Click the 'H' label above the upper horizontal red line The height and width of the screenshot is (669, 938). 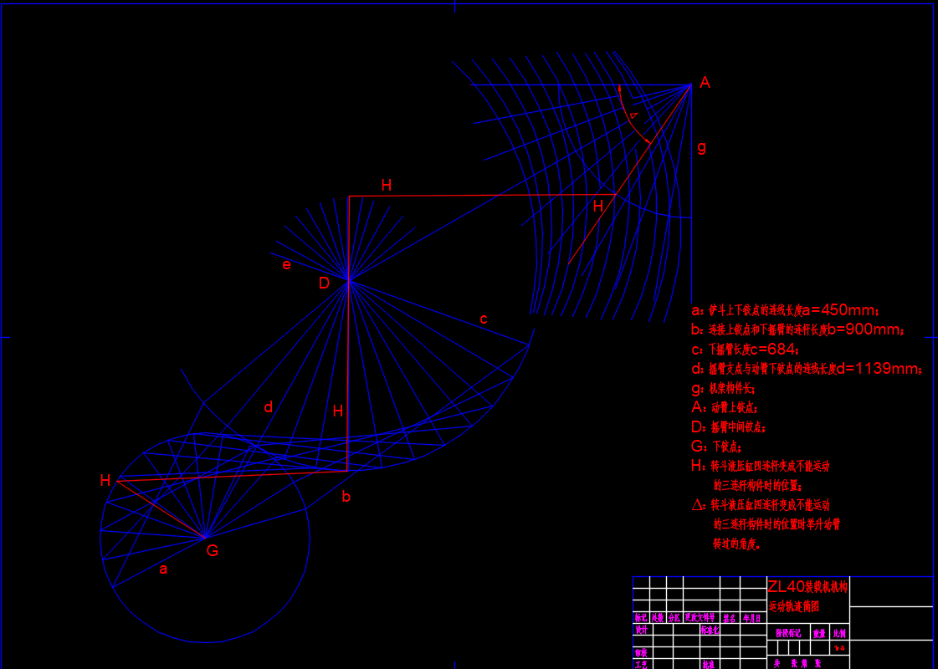(x=387, y=186)
